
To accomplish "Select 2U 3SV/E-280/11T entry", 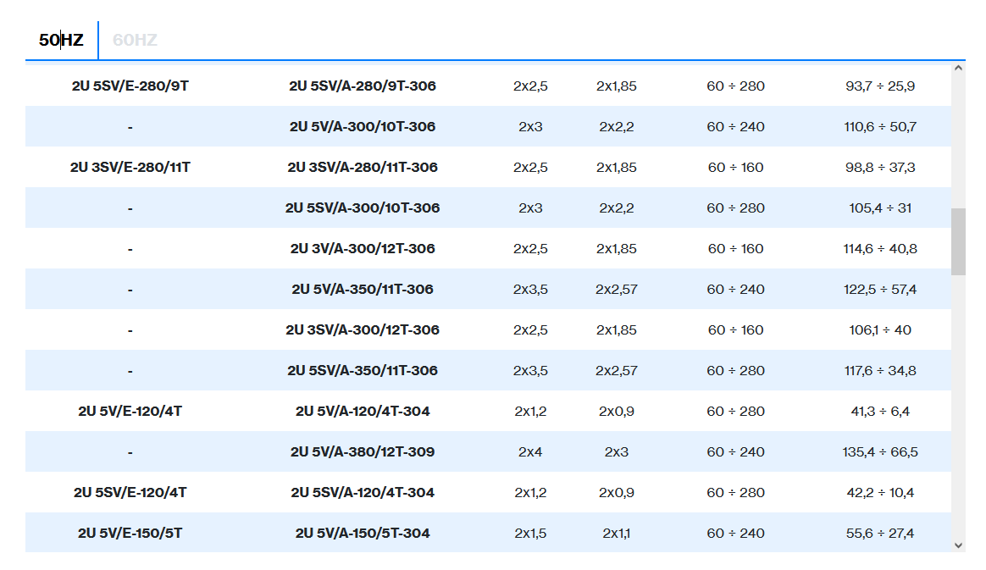I will [130, 168].
